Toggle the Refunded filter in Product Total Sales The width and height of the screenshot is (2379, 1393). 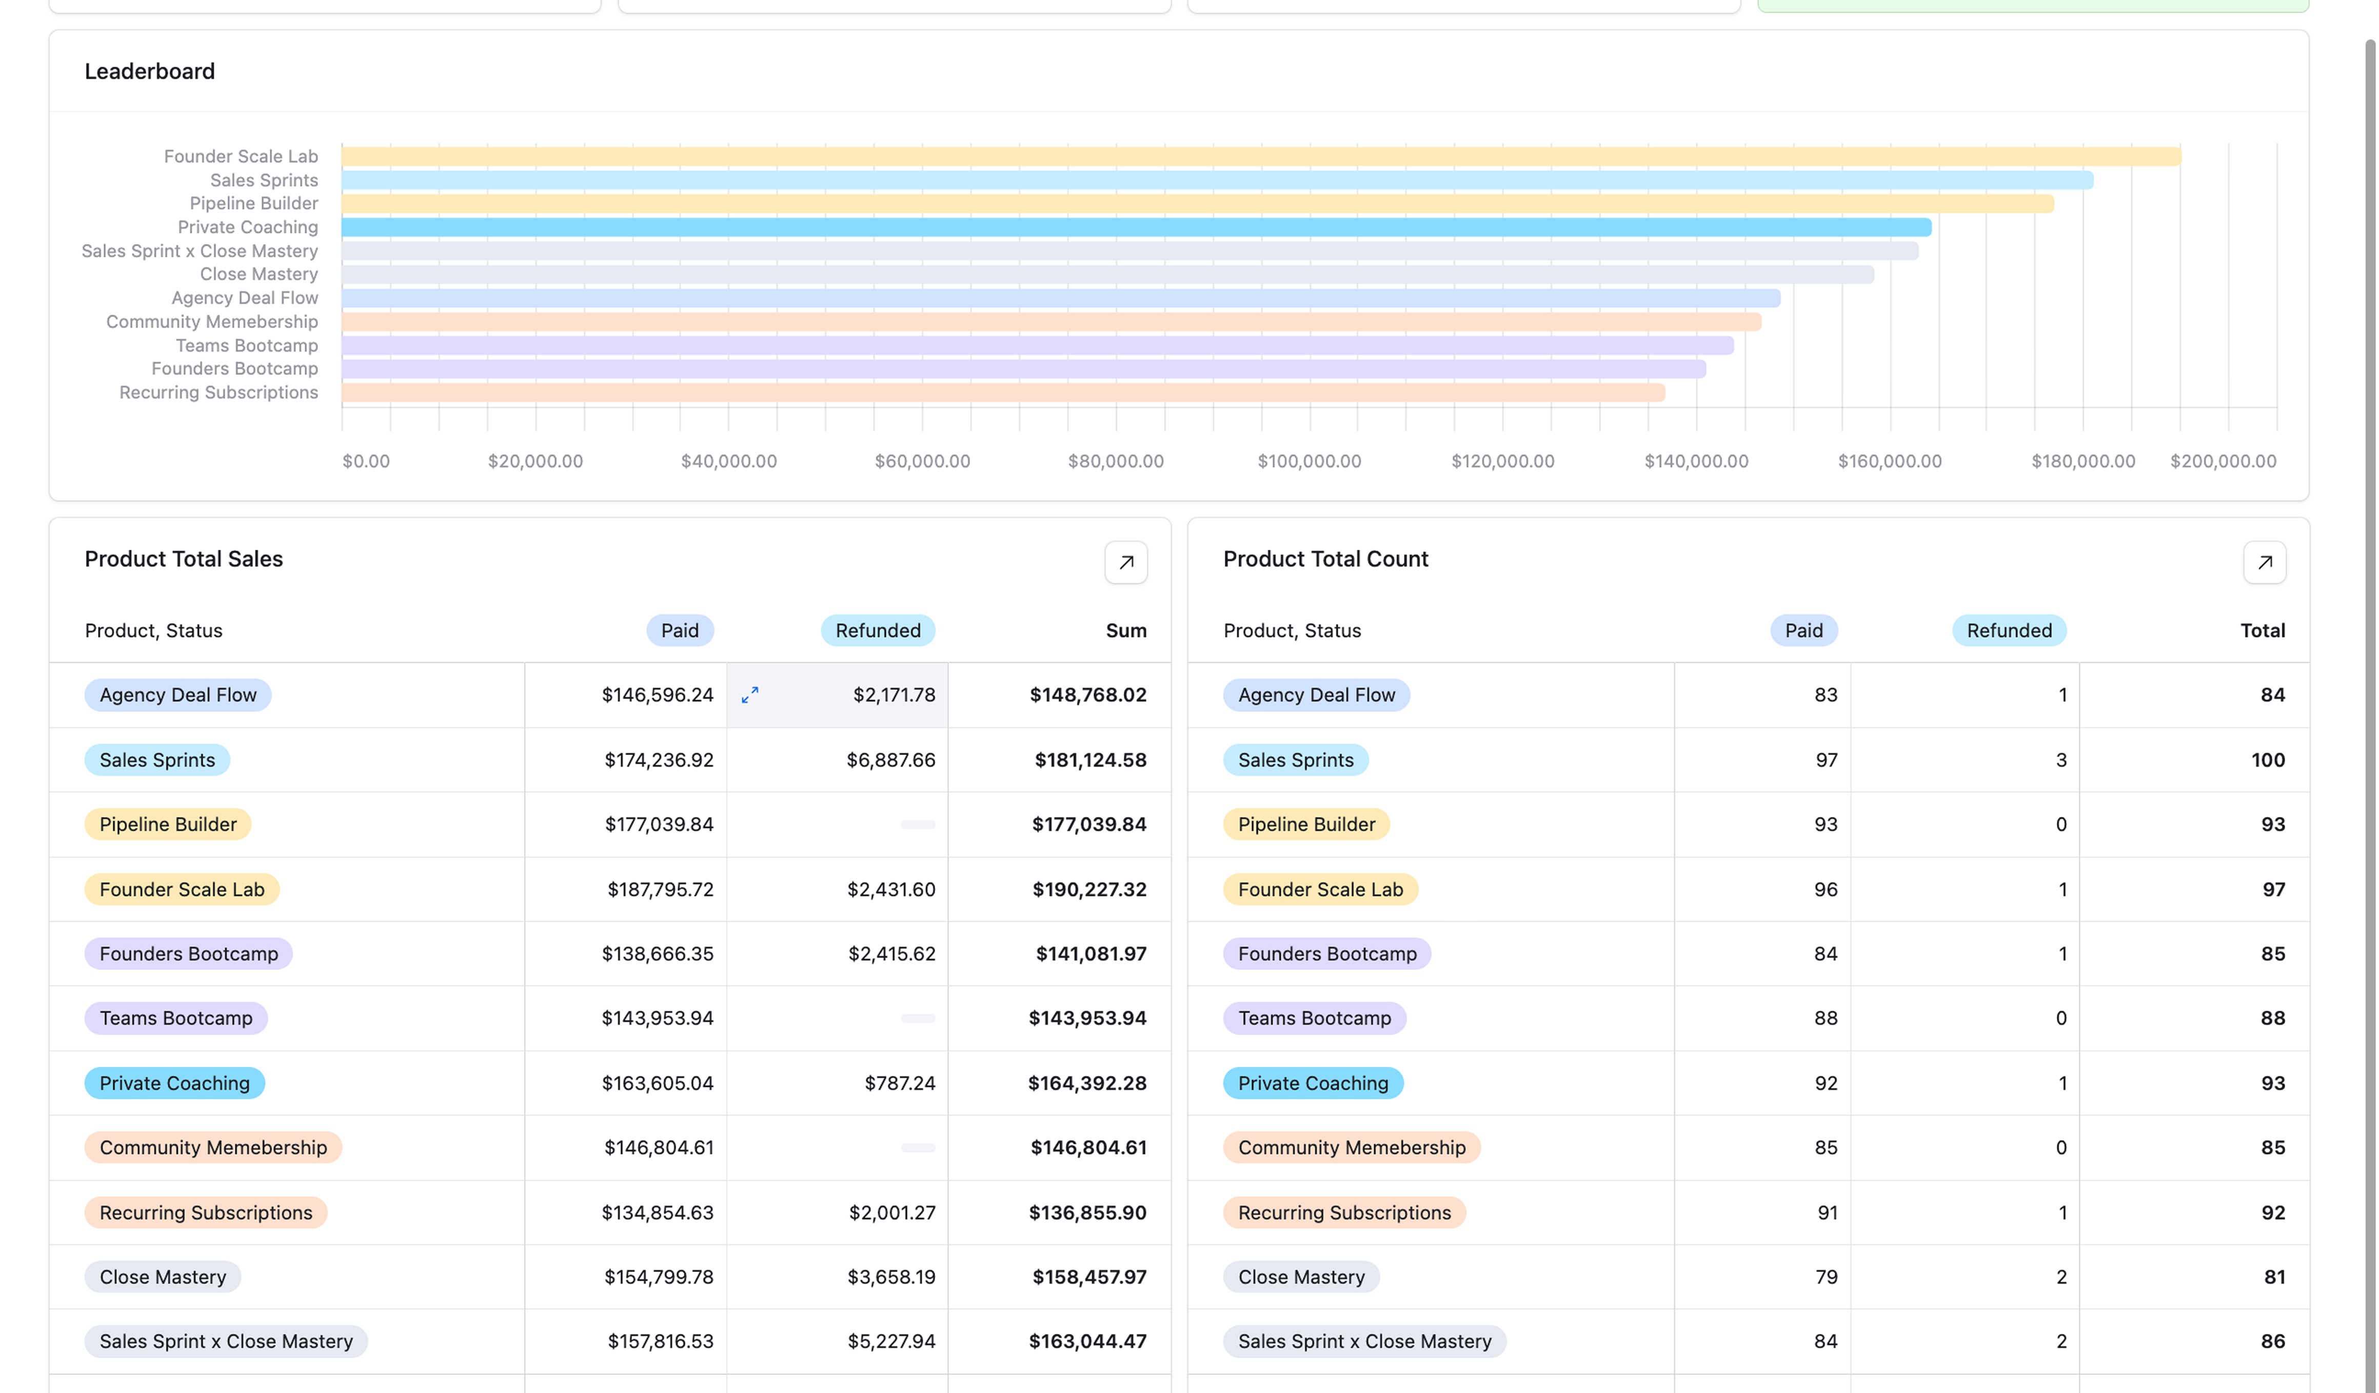pos(877,629)
